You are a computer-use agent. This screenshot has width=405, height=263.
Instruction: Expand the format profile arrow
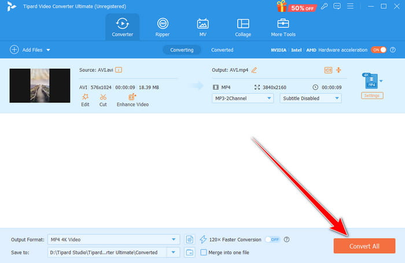(x=381, y=81)
